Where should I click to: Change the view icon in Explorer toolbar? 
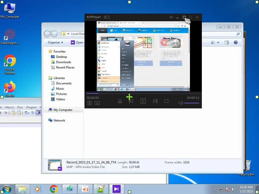pos(213,42)
